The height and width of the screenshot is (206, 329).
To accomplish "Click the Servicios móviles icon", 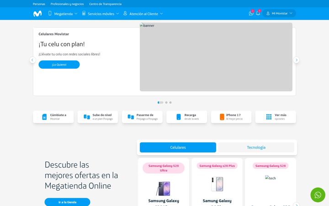I will (84, 13).
